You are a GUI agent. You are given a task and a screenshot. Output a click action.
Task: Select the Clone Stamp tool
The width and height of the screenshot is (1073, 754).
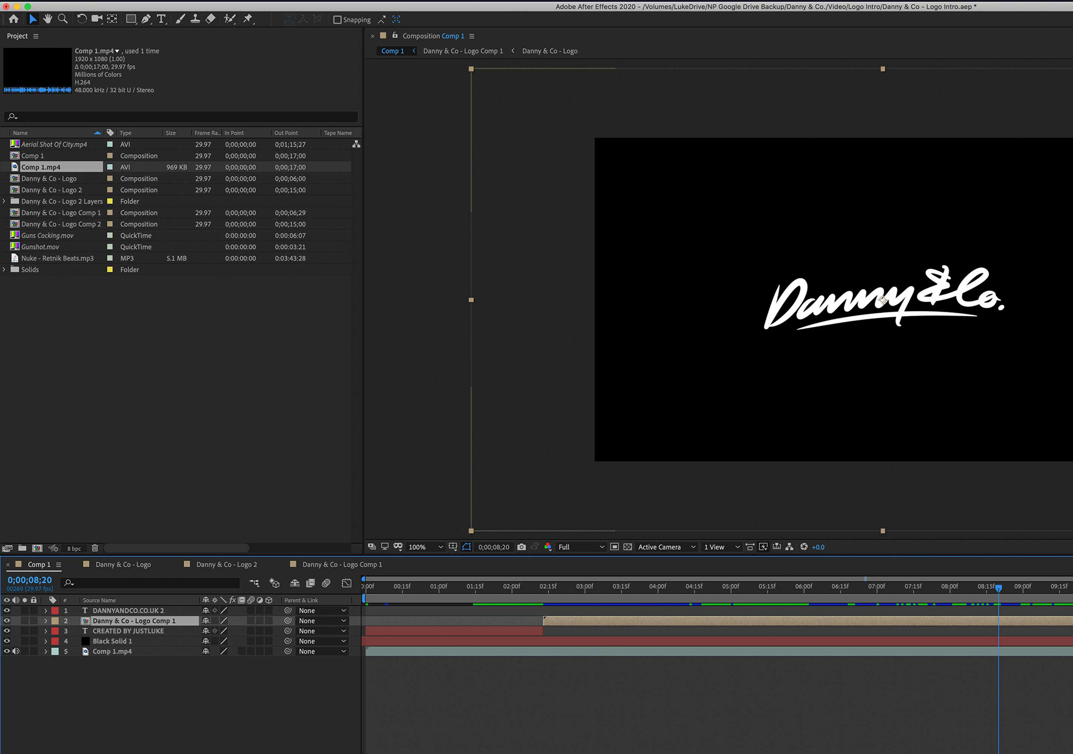tap(195, 19)
